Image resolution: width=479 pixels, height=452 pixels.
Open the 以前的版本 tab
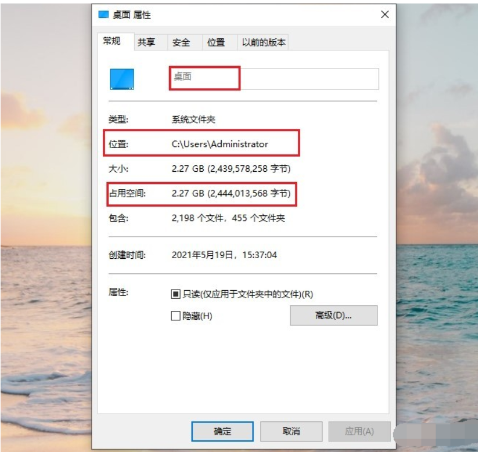(262, 42)
